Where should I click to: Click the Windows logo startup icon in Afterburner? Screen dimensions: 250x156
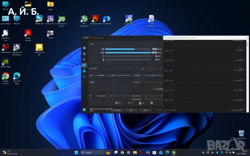coord(84,110)
